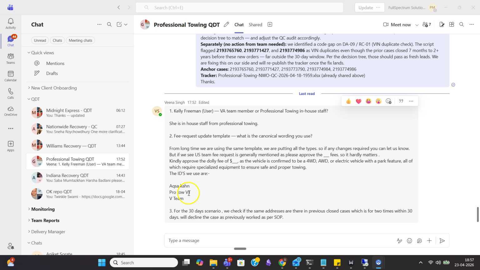Screen dimensions: 480x270
Task: Click the Type a message field
Action: click(278, 241)
